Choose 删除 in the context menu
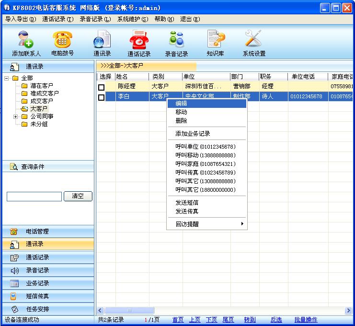The width and height of the screenshot is (355, 326). tap(207, 121)
